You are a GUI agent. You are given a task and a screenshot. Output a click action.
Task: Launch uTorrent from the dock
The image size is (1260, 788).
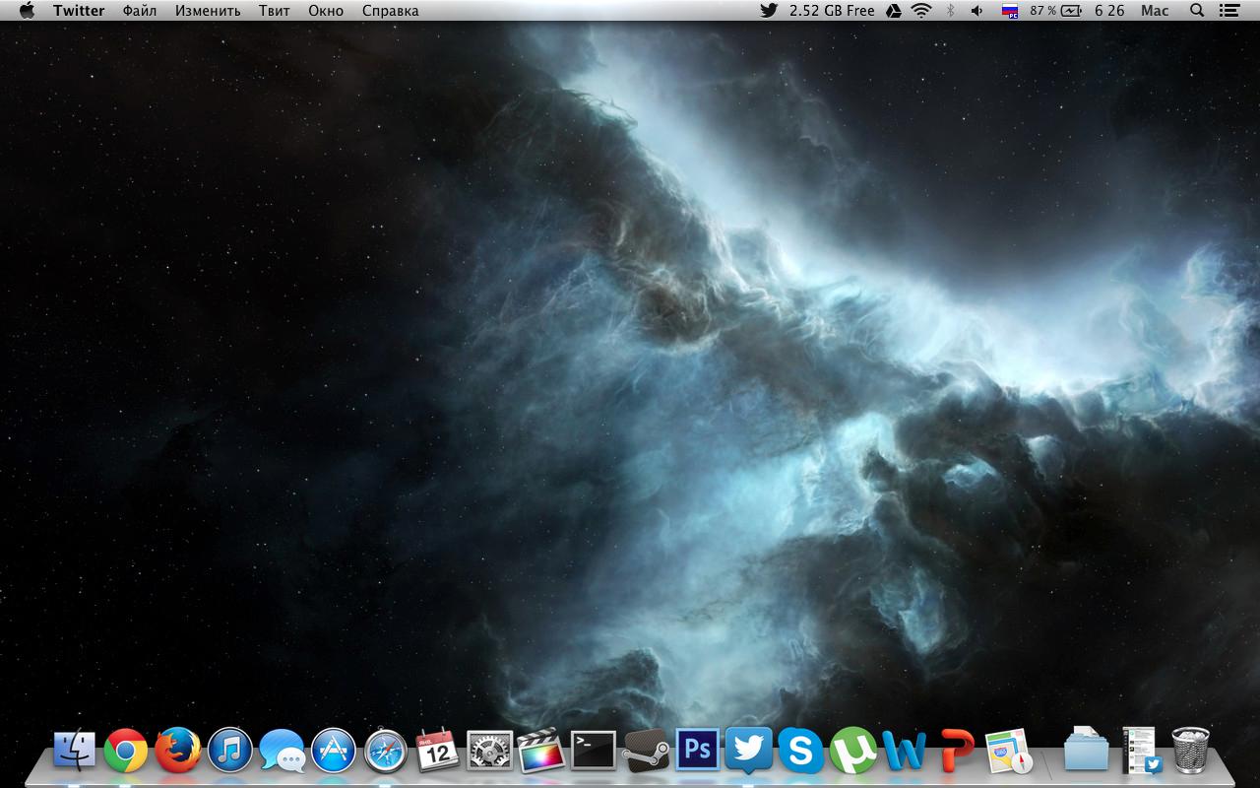tap(852, 752)
